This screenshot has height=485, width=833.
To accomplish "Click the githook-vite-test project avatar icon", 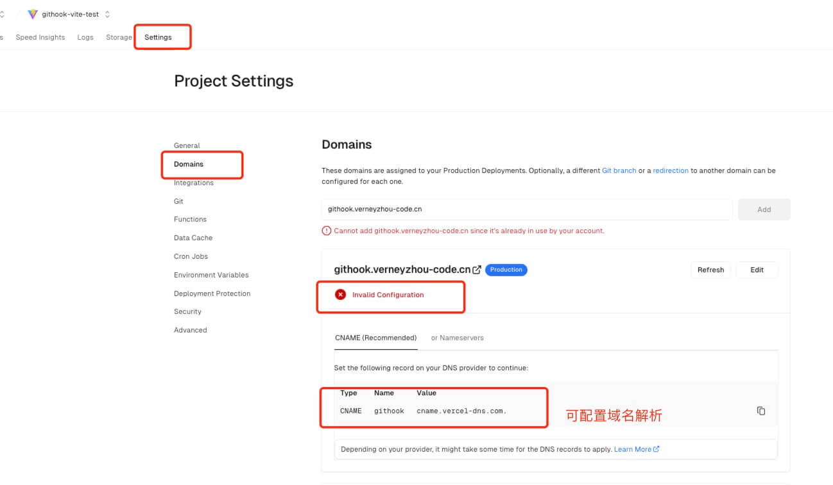I will point(33,14).
